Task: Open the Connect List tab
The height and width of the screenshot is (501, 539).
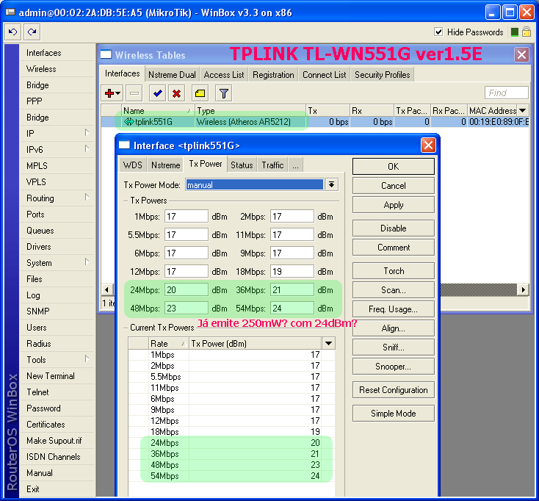Action: coord(324,75)
